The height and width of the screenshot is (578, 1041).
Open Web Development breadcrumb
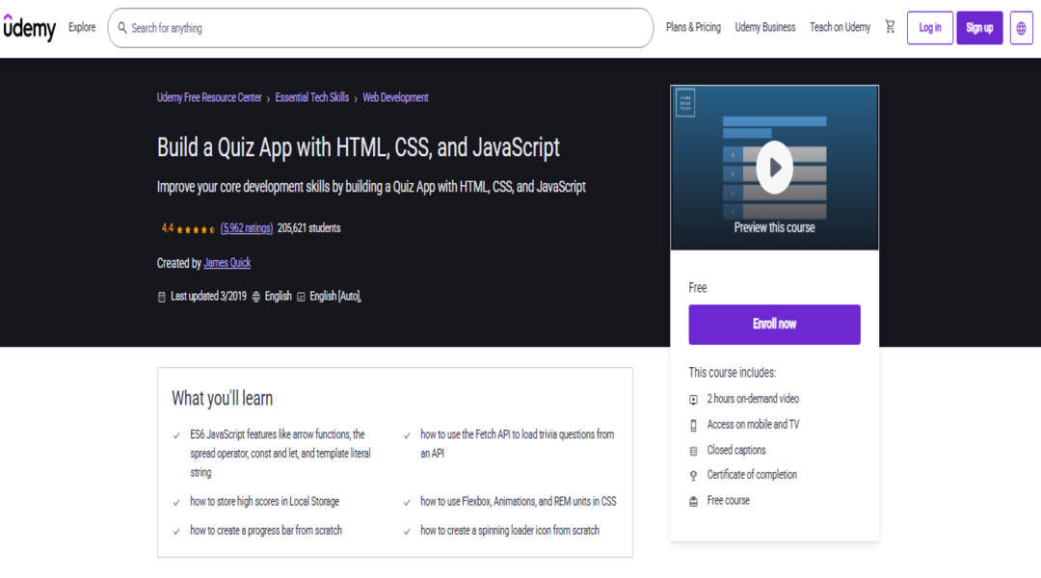[395, 97]
